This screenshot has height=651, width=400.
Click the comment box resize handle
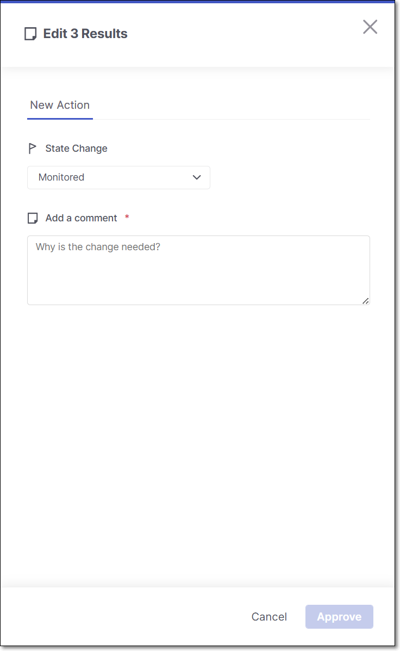365,301
